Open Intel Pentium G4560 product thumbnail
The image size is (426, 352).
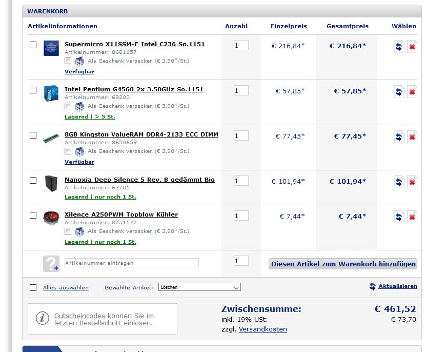[x=51, y=93]
